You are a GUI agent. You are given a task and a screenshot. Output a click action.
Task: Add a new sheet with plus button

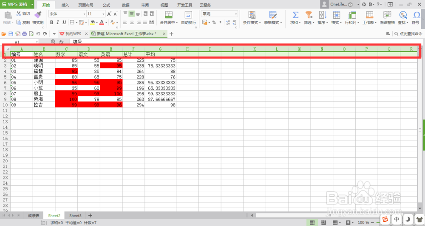90,215
